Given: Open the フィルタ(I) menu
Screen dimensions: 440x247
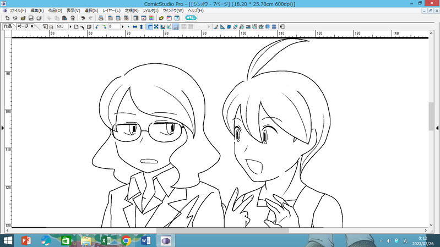Looking at the screenshot, I should pyautogui.click(x=150, y=10).
